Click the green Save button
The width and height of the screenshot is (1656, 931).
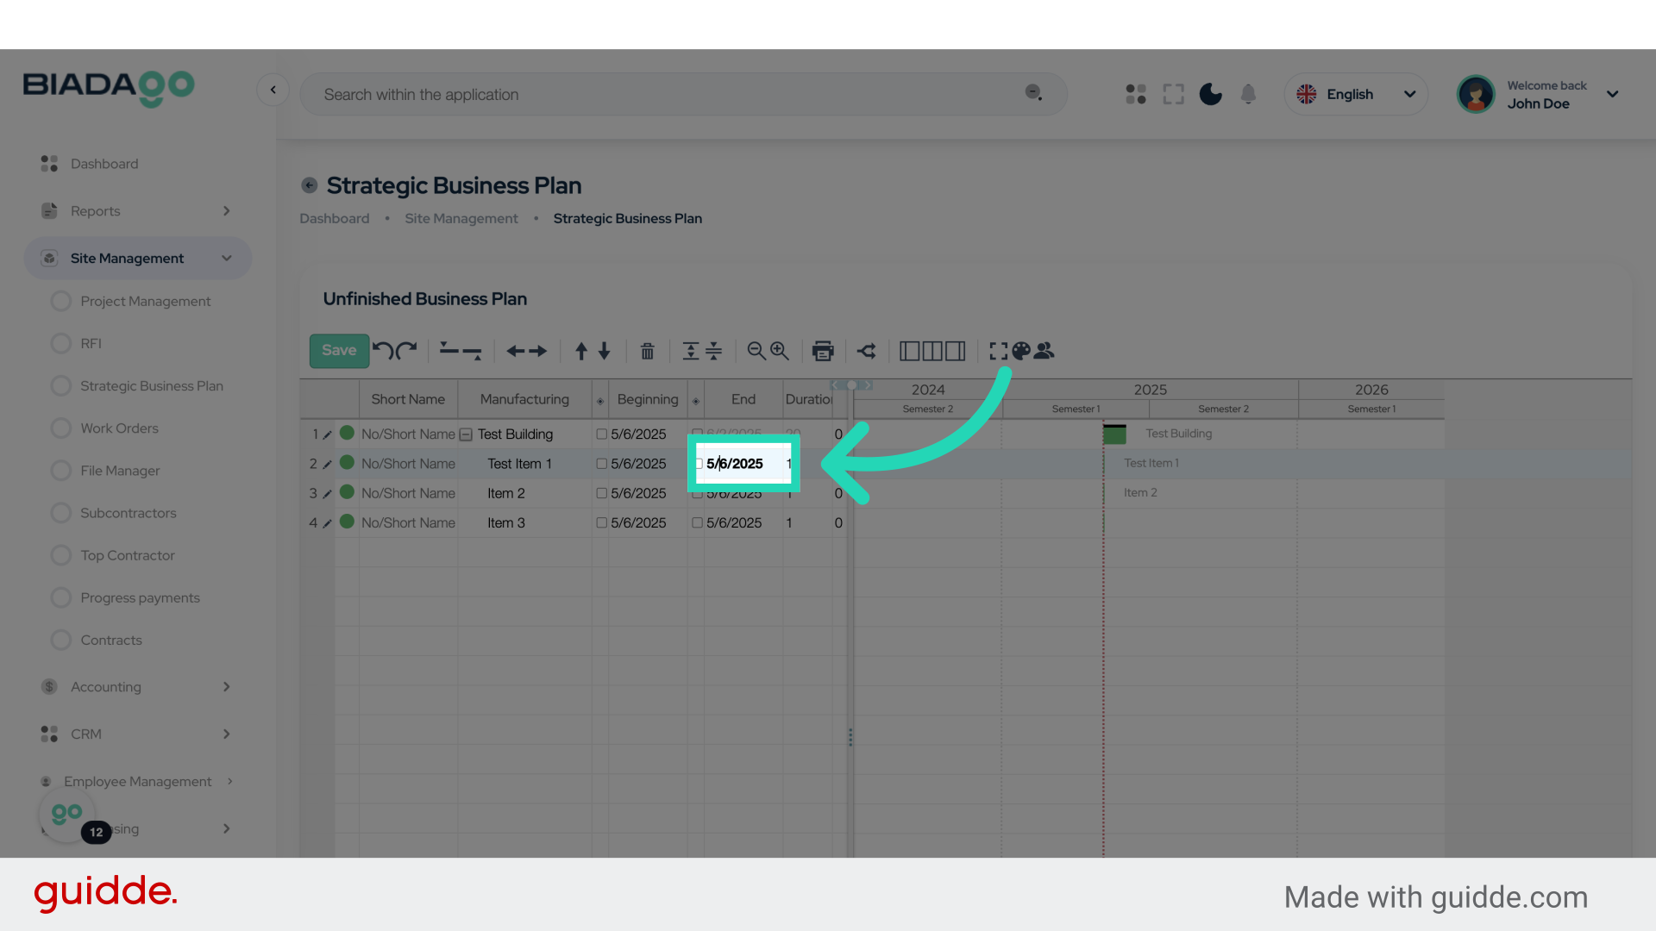pyautogui.click(x=339, y=350)
